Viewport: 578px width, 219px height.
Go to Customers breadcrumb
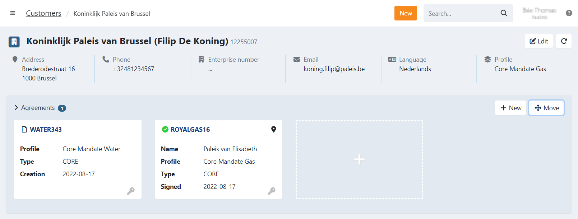(x=43, y=13)
